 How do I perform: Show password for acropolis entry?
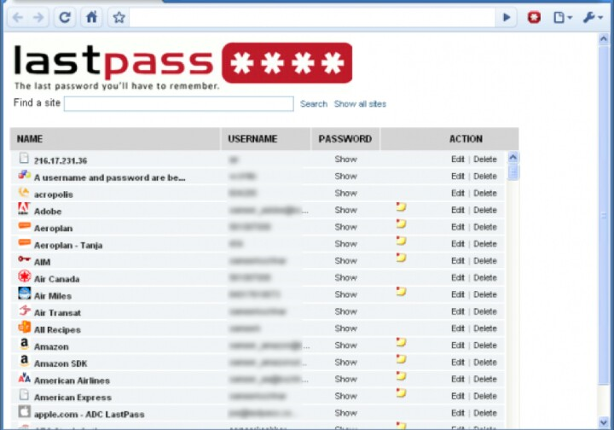click(345, 193)
